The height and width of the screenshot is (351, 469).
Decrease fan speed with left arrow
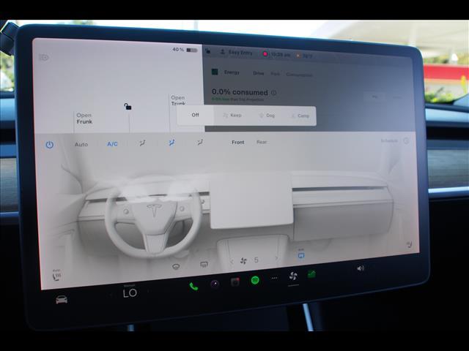click(232, 262)
